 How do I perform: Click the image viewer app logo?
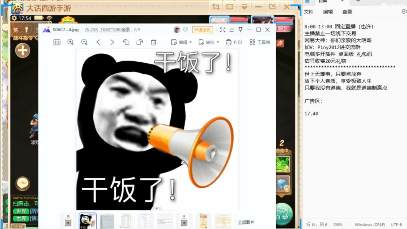pos(46,30)
